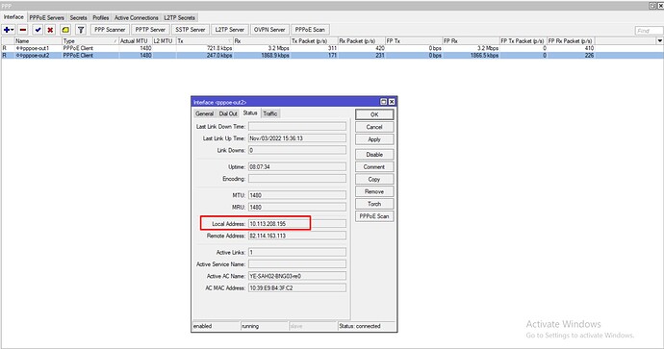Click the blue checkmark Enable icon
Image resolution: width=664 pixels, height=349 pixels.
click(38, 30)
